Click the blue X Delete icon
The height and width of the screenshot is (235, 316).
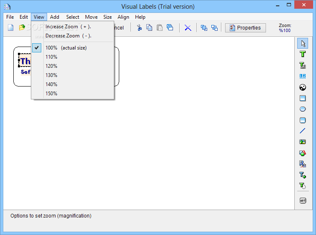188,28
